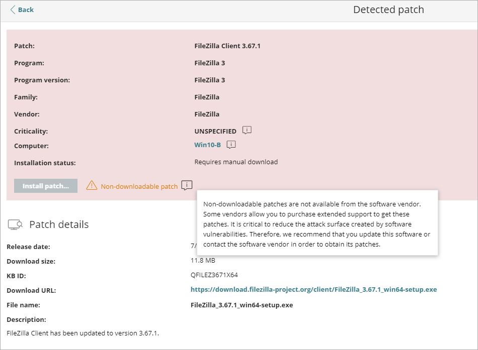Viewport: 478px width, 350px height.
Task: Dismiss the non-downloadable patches tooltip popup
Action: pyautogui.click(x=318, y=222)
